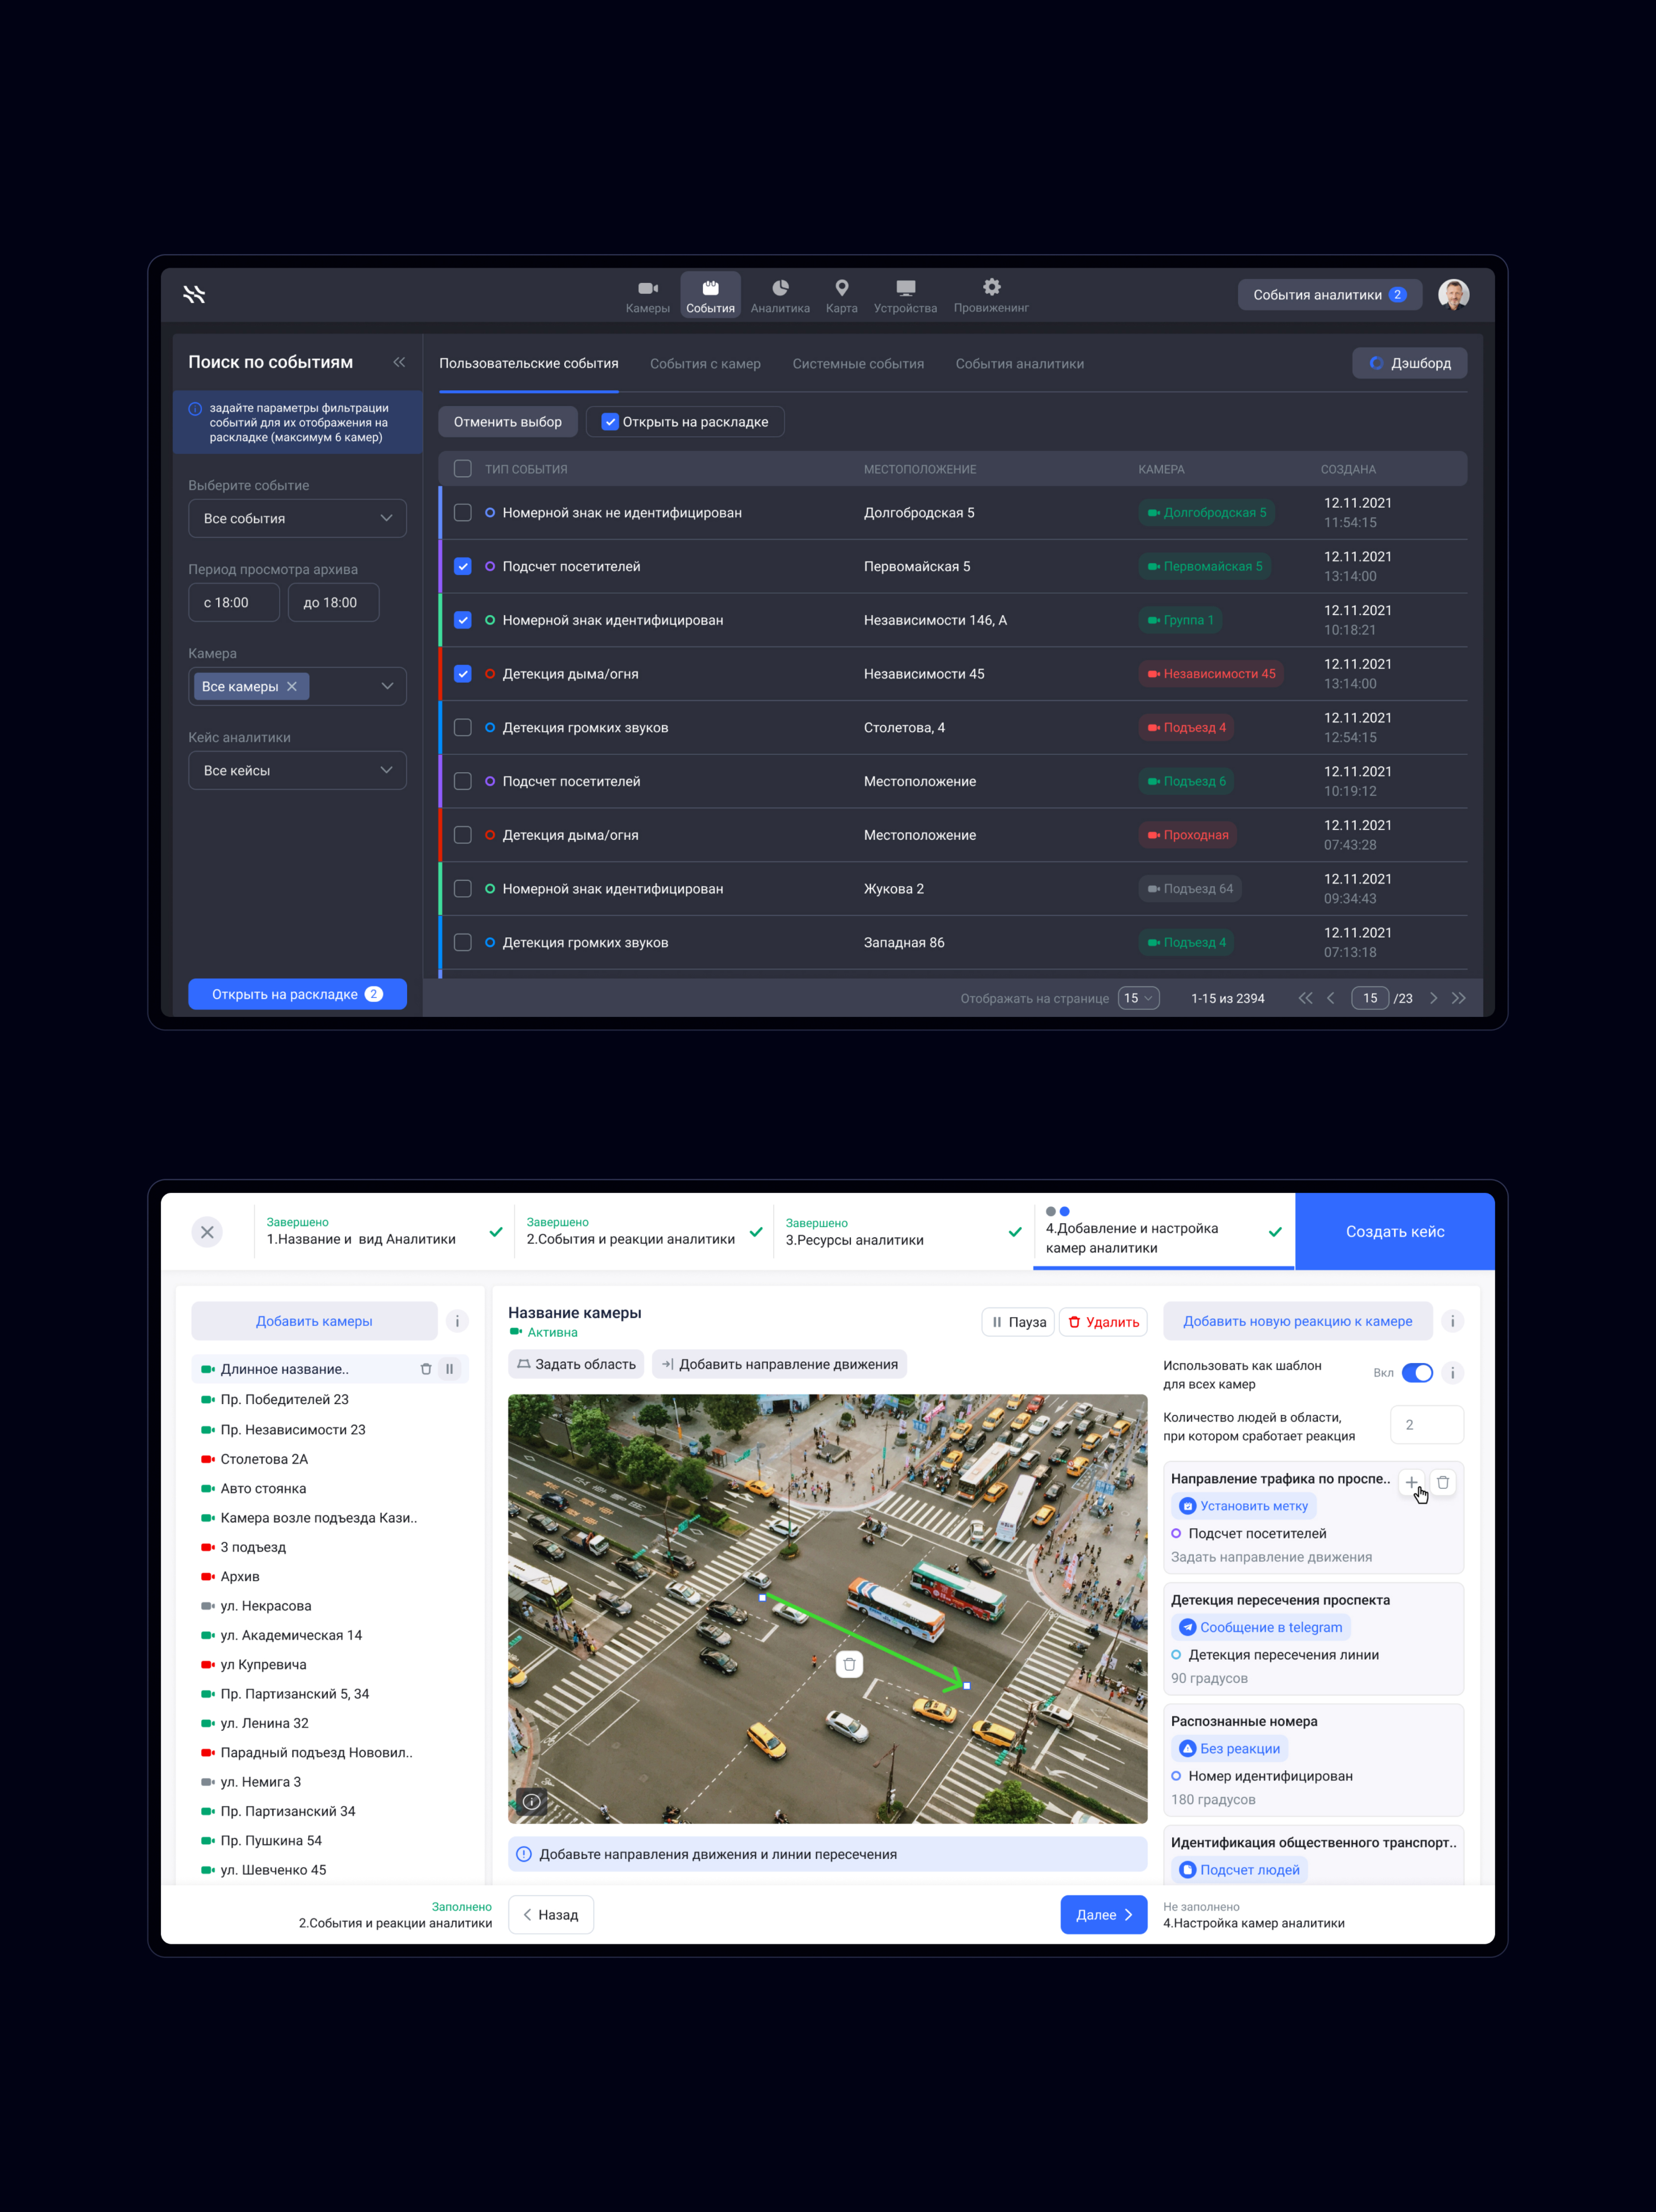Switch to События с камер tab
Image resolution: width=1656 pixels, height=2212 pixels.
[705, 364]
